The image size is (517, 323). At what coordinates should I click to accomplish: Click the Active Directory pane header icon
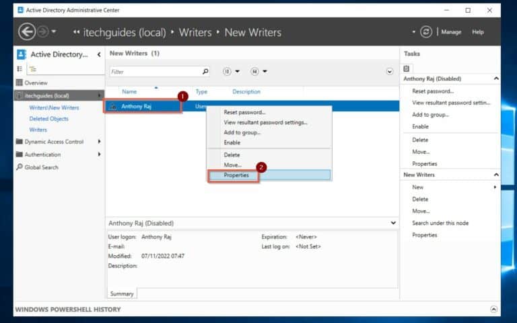click(21, 54)
